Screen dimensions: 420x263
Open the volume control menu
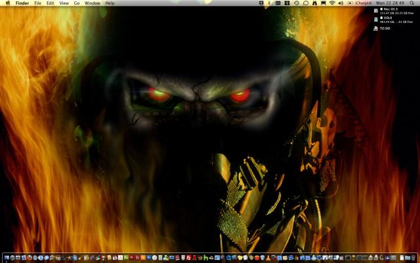point(341,3)
